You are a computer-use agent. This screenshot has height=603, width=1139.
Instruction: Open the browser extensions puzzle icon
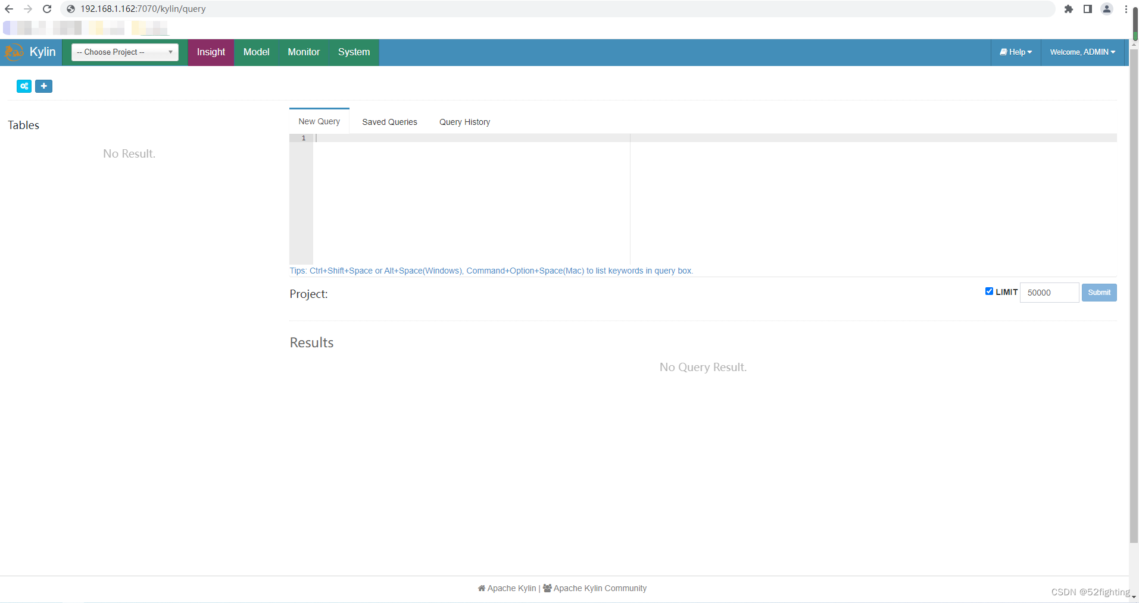tap(1069, 9)
